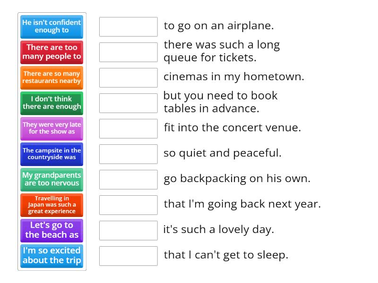The image size is (378, 283).
Task: Click the empty box beside 'it's such a lovely day.'
Action: 129,231
